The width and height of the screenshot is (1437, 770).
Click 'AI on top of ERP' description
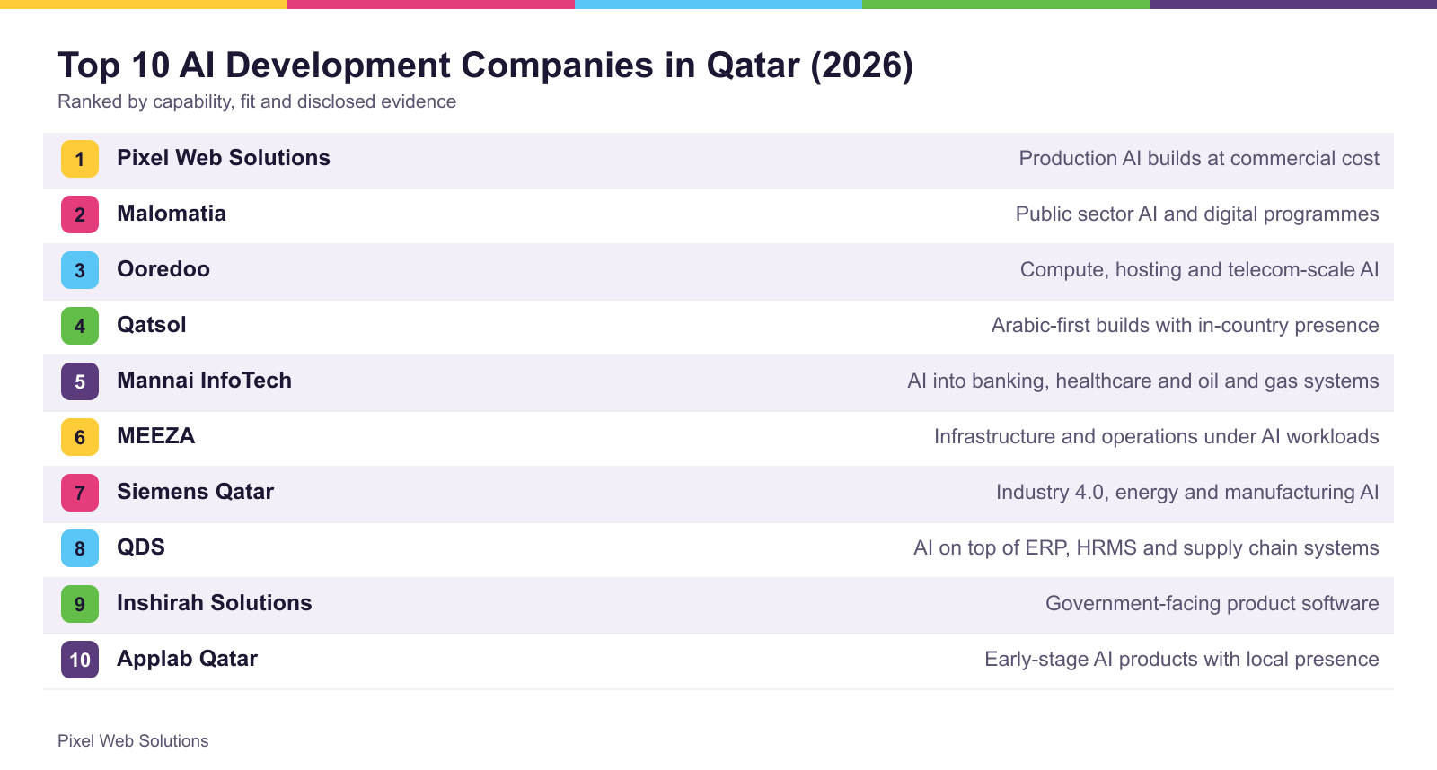click(1146, 548)
